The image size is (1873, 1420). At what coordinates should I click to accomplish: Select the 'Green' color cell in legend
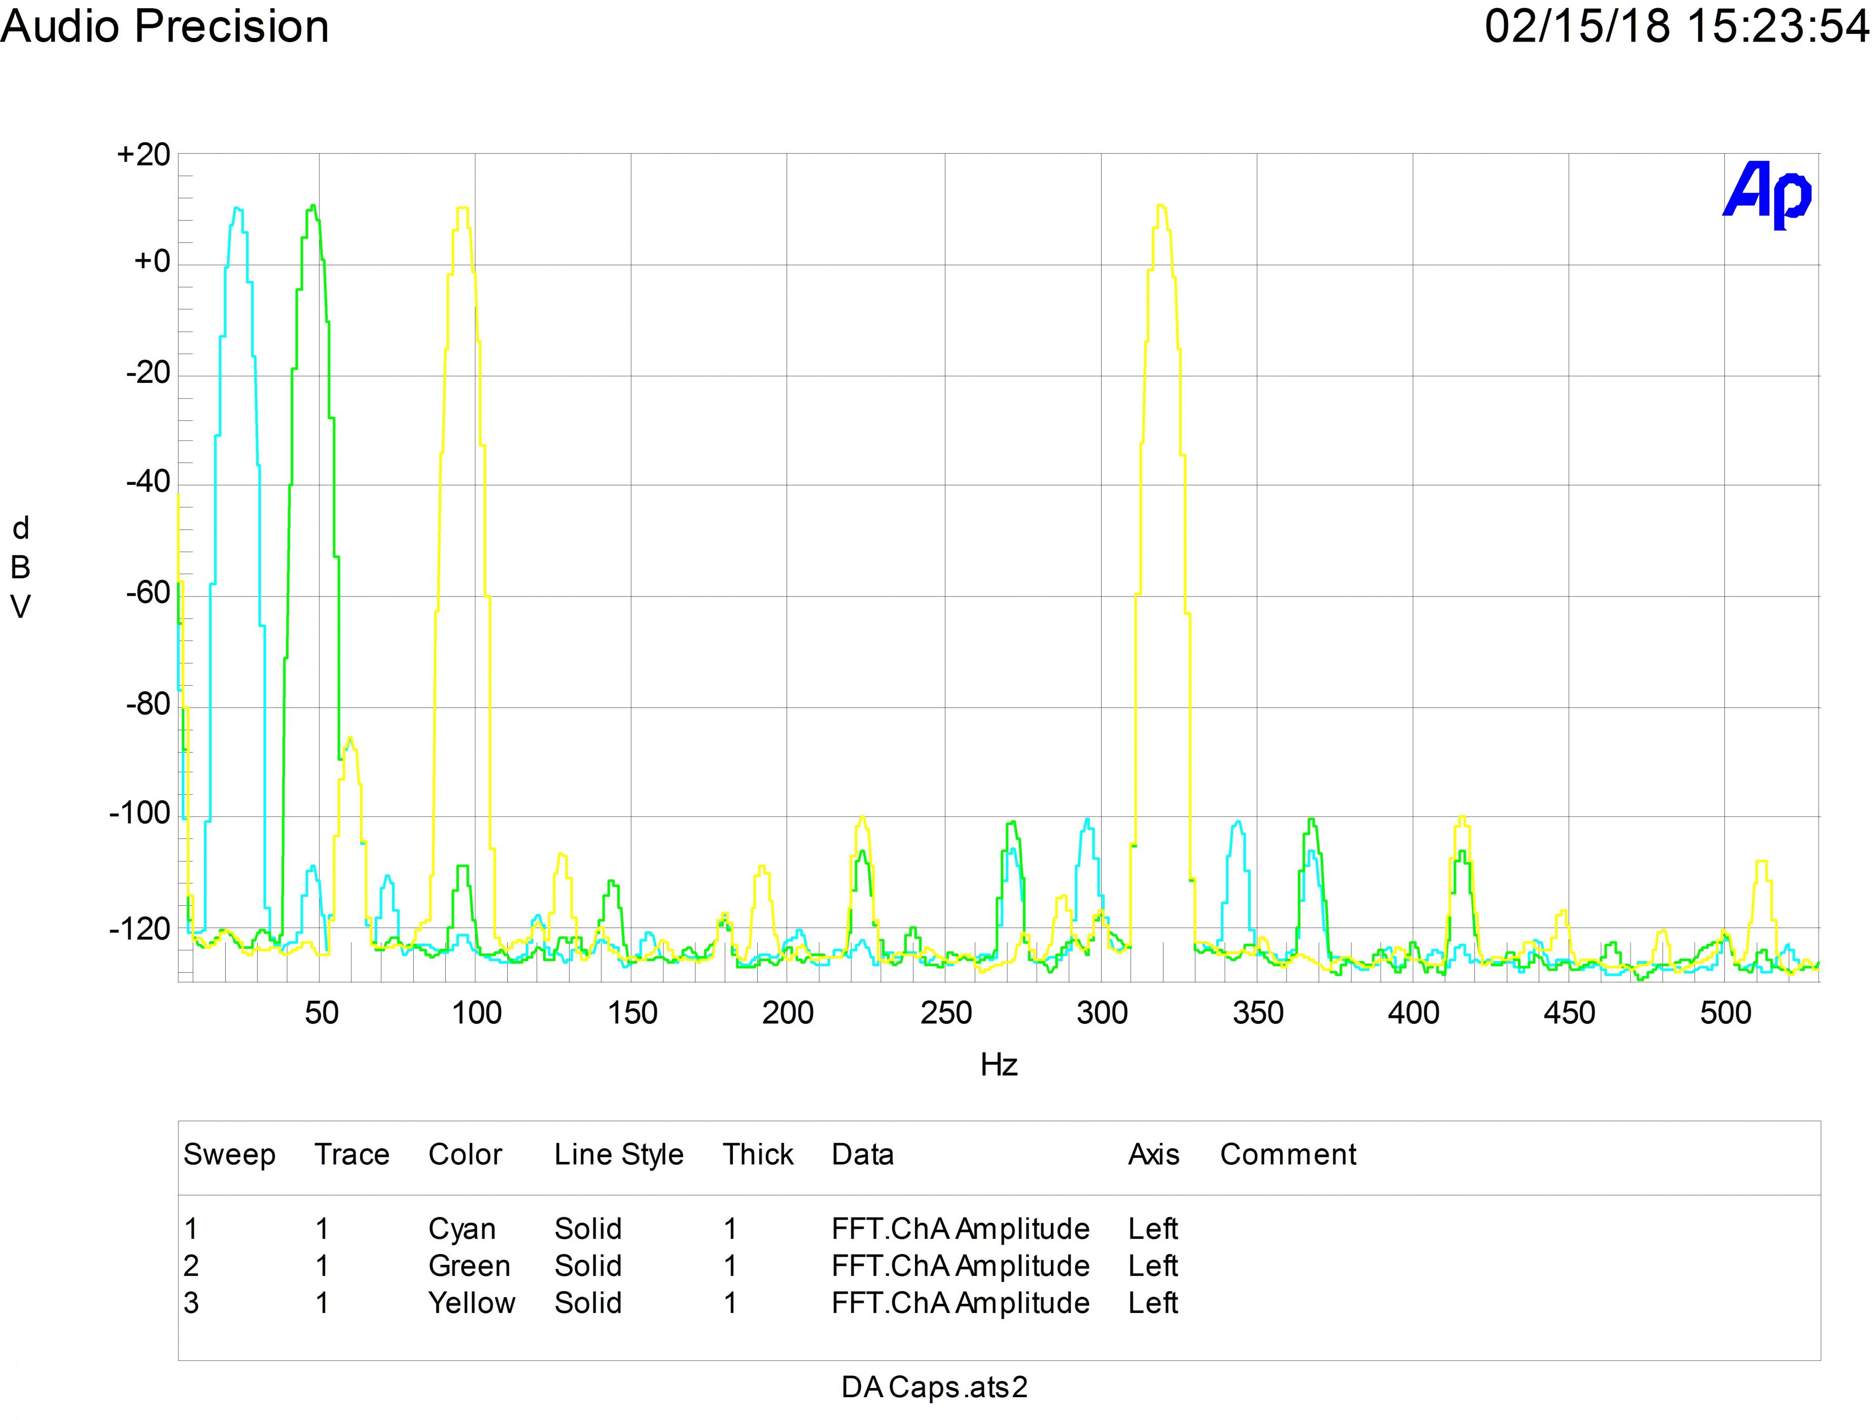(x=469, y=1266)
